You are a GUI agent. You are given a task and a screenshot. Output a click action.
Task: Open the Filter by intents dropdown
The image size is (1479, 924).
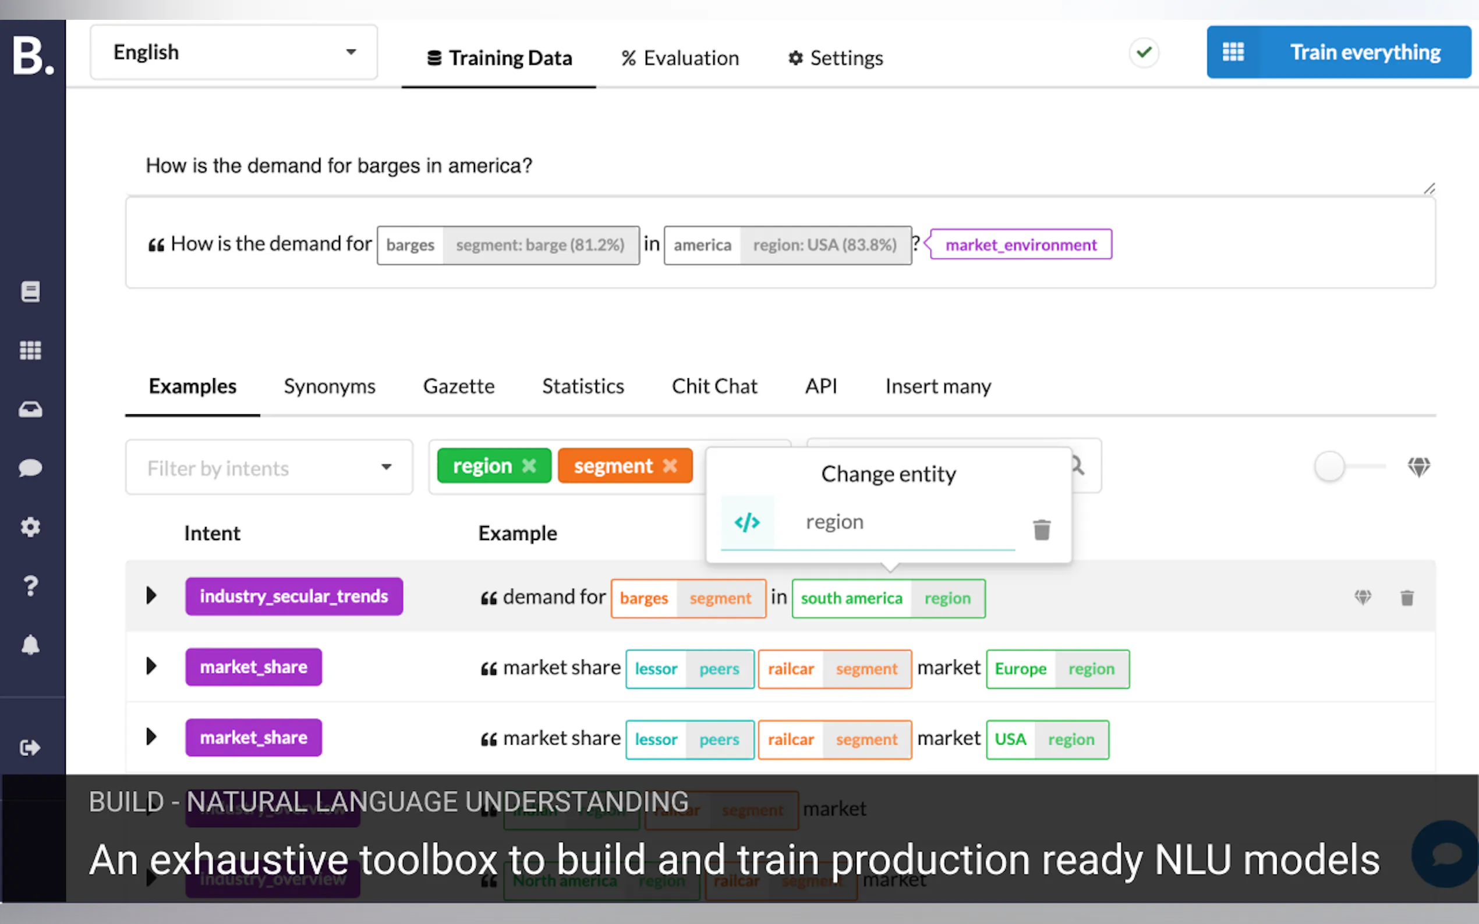pyautogui.click(x=269, y=468)
